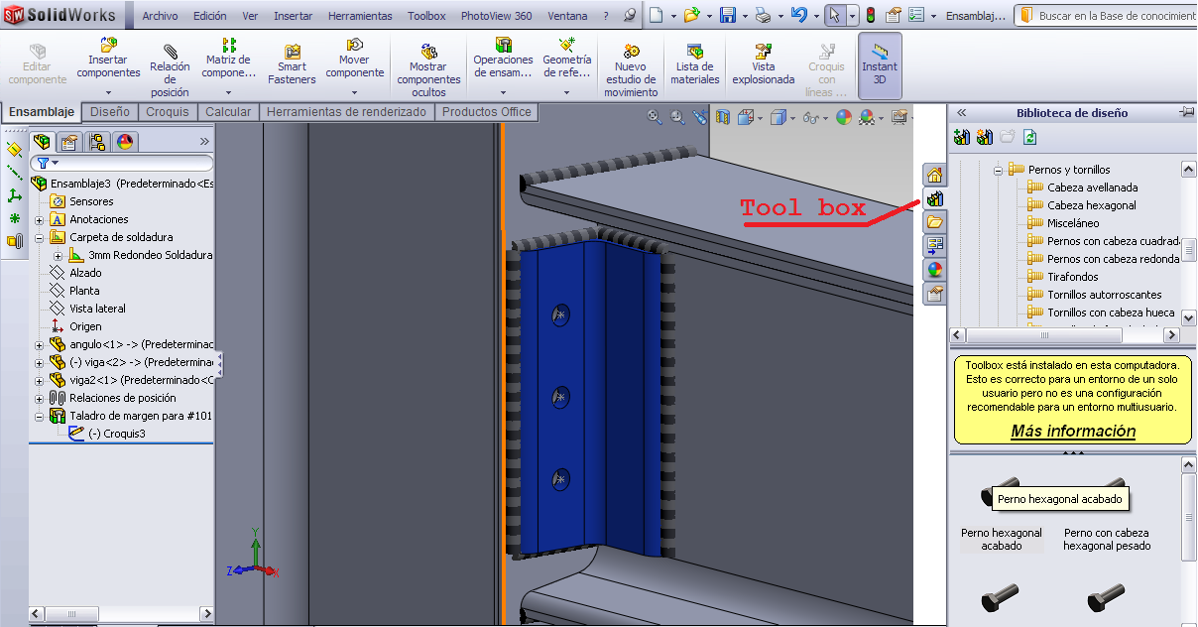This screenshot has height=627, width=1198.
Task: Collapse the Carpeta de soldadura node
Action: (x=39, y=238)
